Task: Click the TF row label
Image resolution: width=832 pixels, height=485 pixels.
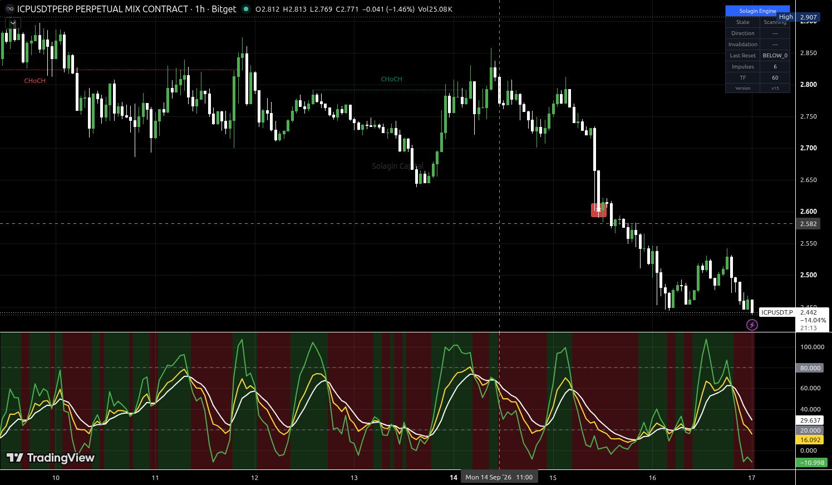Action: tap(743, 78)
